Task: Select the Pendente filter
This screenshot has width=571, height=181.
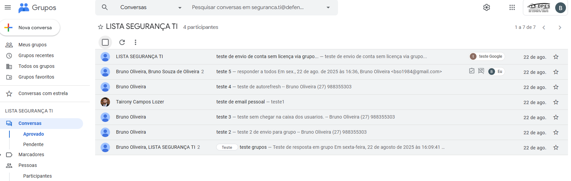Action: click(x=33, y=144)
